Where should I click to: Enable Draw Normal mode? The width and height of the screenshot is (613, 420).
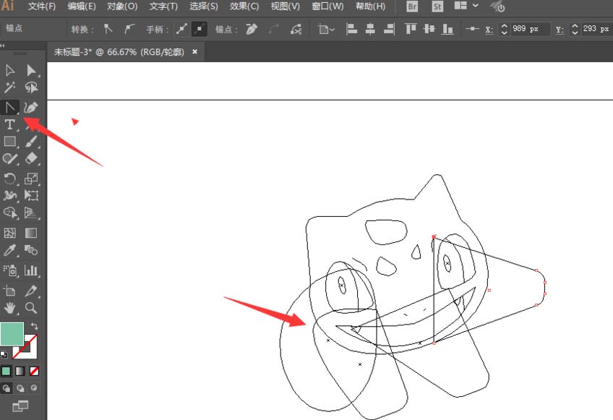(x=7, y=388)
